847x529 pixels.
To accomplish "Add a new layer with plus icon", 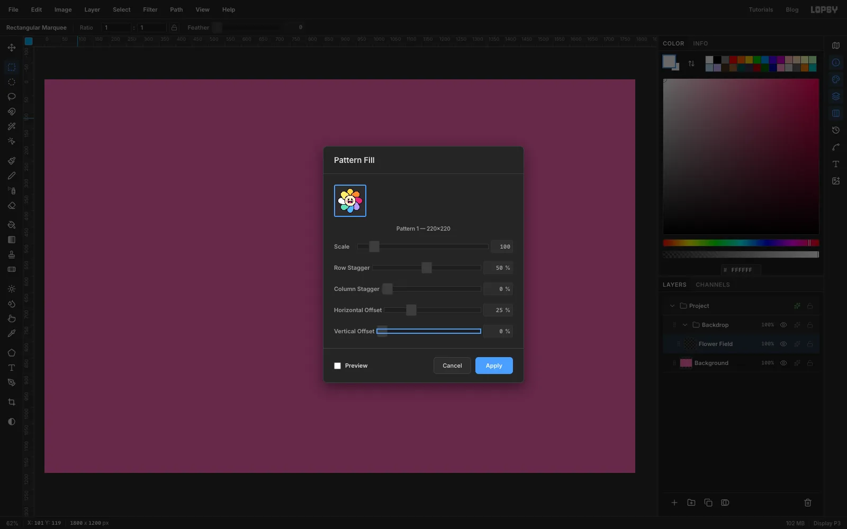I will click(x=674, y=503).
